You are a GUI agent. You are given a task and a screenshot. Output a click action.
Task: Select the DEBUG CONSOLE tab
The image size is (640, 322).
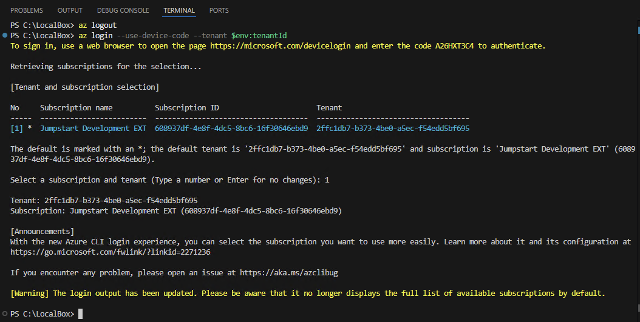123,10
